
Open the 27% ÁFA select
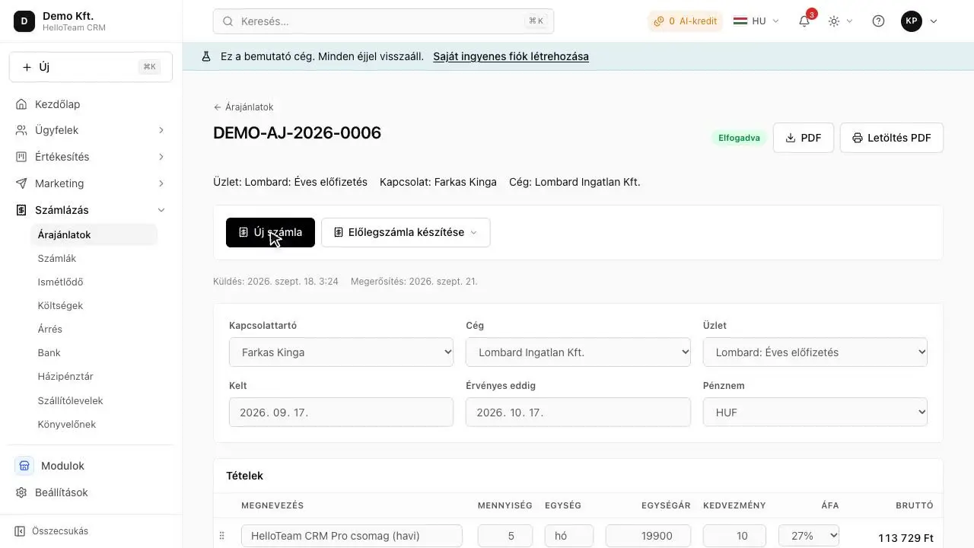(809, 536)
